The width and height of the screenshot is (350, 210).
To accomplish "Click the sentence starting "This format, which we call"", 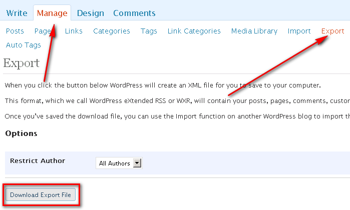I will (177, 101).
